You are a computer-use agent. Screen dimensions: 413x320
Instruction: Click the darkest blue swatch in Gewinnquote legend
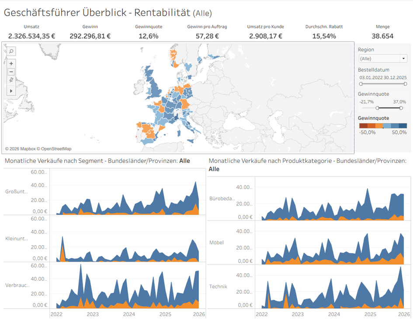click(403, 126)
